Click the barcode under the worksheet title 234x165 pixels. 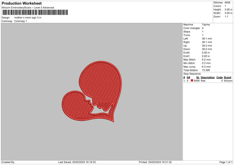tap(35, 12)
